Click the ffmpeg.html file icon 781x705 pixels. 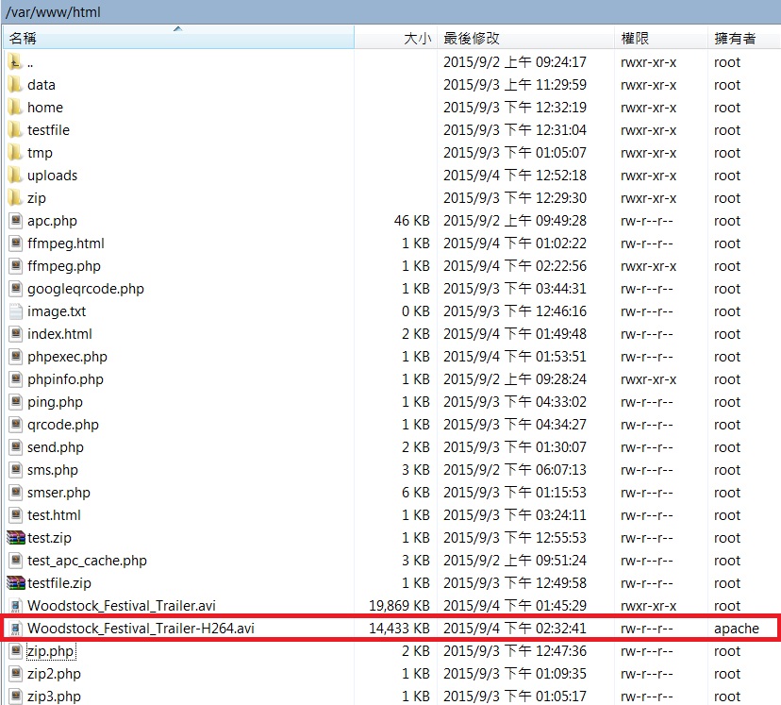[x=16, y=243]
